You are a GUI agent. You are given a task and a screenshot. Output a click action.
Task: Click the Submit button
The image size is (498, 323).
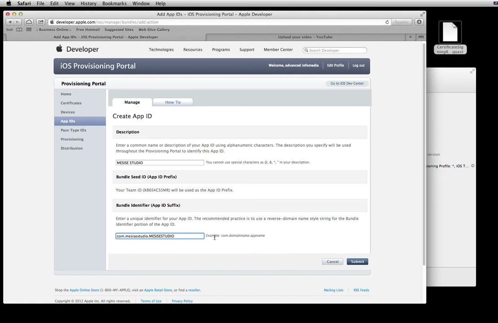point(357,262)
